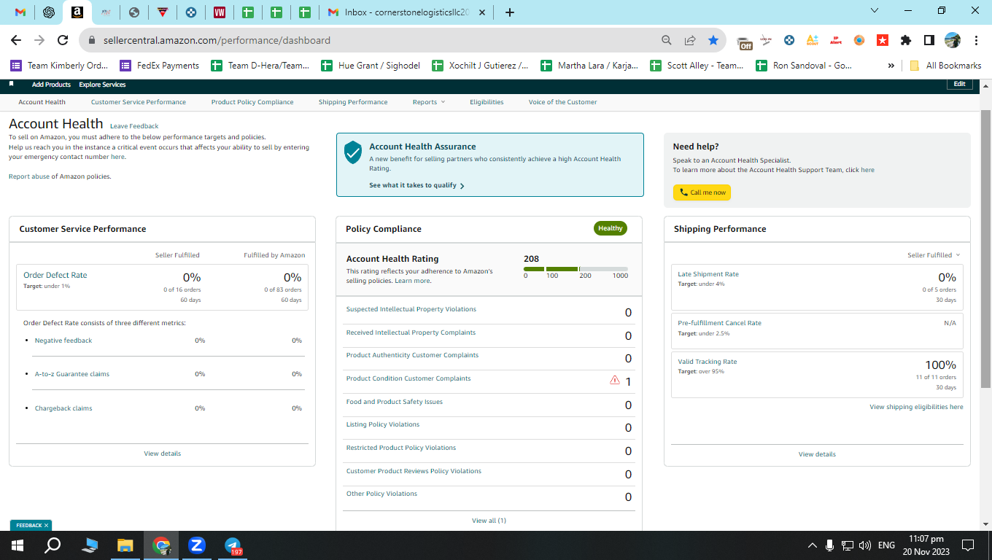Open the Chrome three-dot menu
The height and width of the screenshot is (560, 992).
pyautogui.click(x=976, y=40)
